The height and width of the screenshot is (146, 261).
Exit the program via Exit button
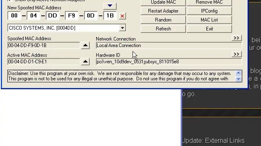click(x=209, y=29)
